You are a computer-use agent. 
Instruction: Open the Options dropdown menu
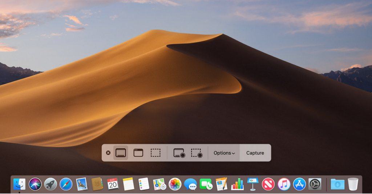(224, 153)
